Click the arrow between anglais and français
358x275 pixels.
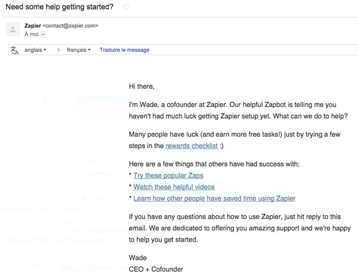[x=58, y=50]
